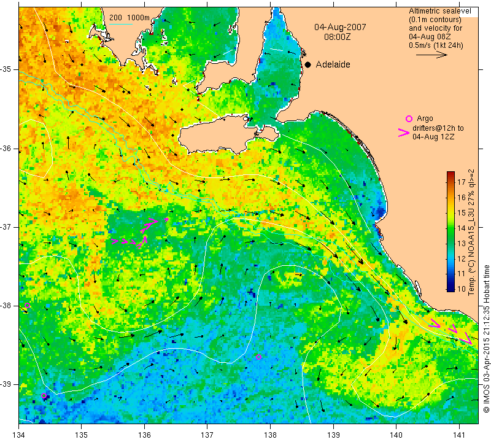Click the 136 longitude axis label
Viewport: 491px width, 442px height.
(144, 435)
